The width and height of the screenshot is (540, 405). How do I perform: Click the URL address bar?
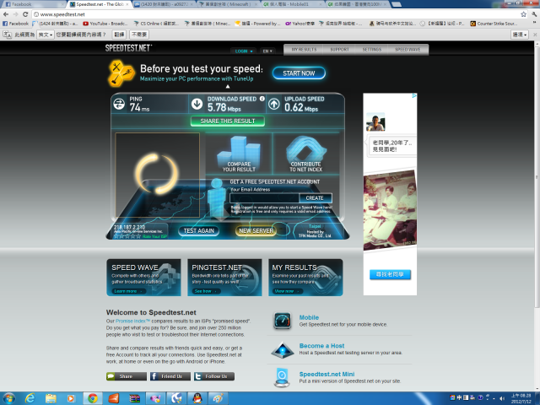click(276, 14)
